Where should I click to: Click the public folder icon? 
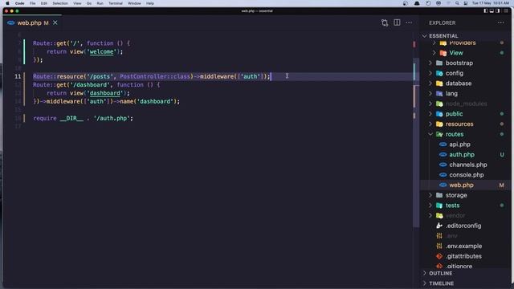pos(439,114)
